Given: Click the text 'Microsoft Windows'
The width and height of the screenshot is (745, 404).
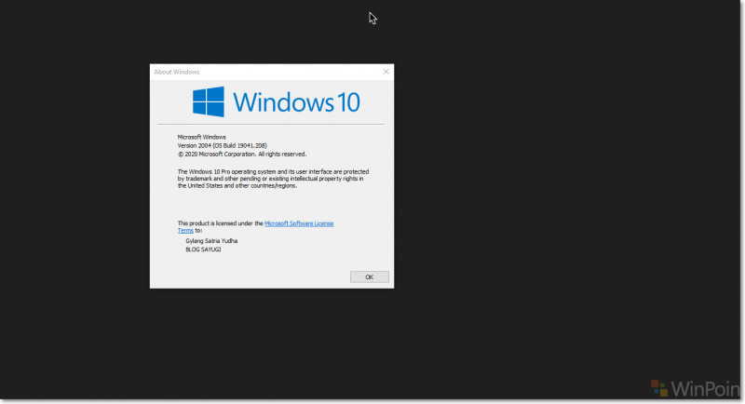Looking at the screenshot, I should (201, 137).
